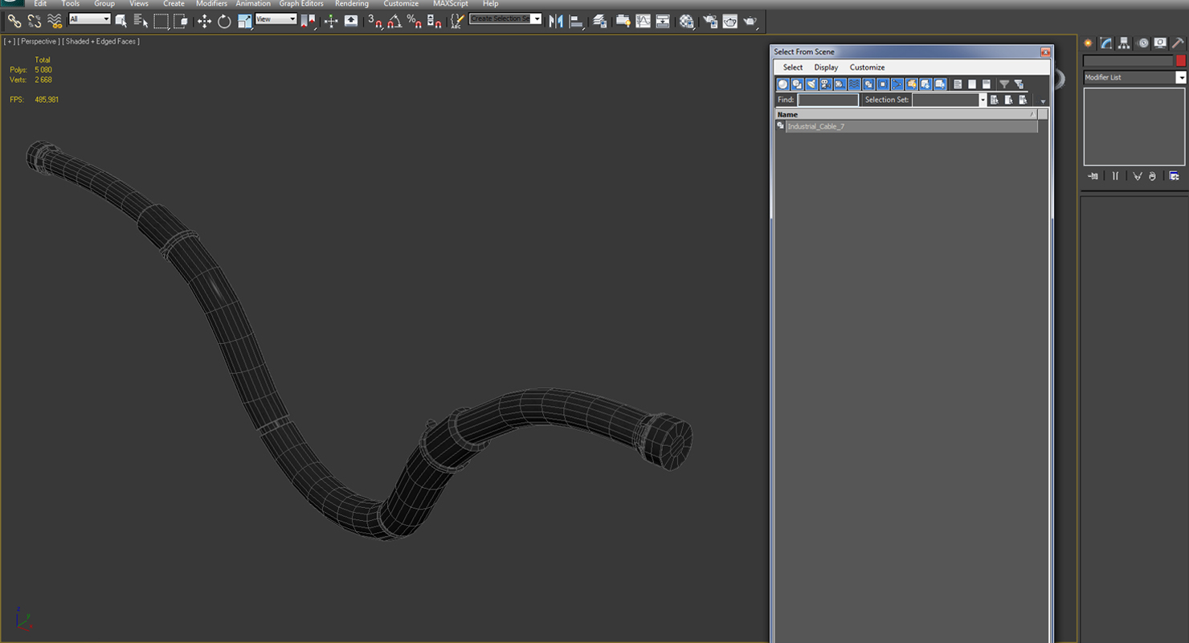
Task: Toggle Display Shapes filter in dialog
Action: point(797,84)
